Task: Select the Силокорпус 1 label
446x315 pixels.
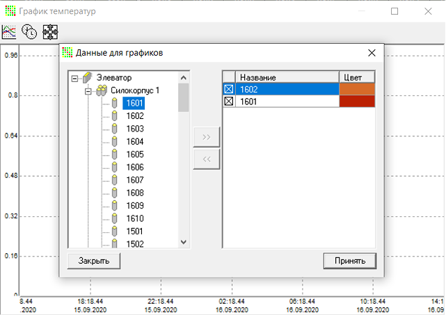Action: [x=135, y=90]
